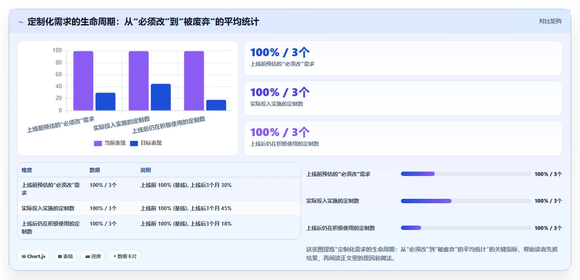Image resolution: width=580 pixels, height=280 pixels.
Task: Click the cell 上线前 100% (基线), 上线后3个月 18%
Action: tap(186, 224)
